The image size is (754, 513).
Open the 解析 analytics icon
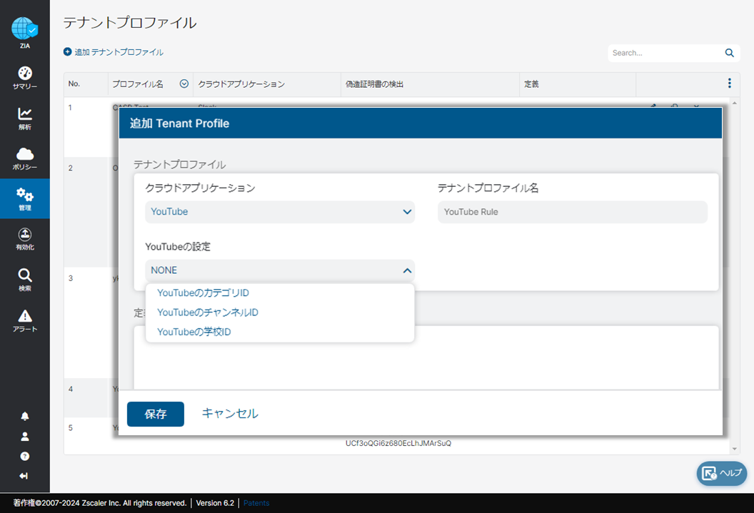click(x=25, y=114)
